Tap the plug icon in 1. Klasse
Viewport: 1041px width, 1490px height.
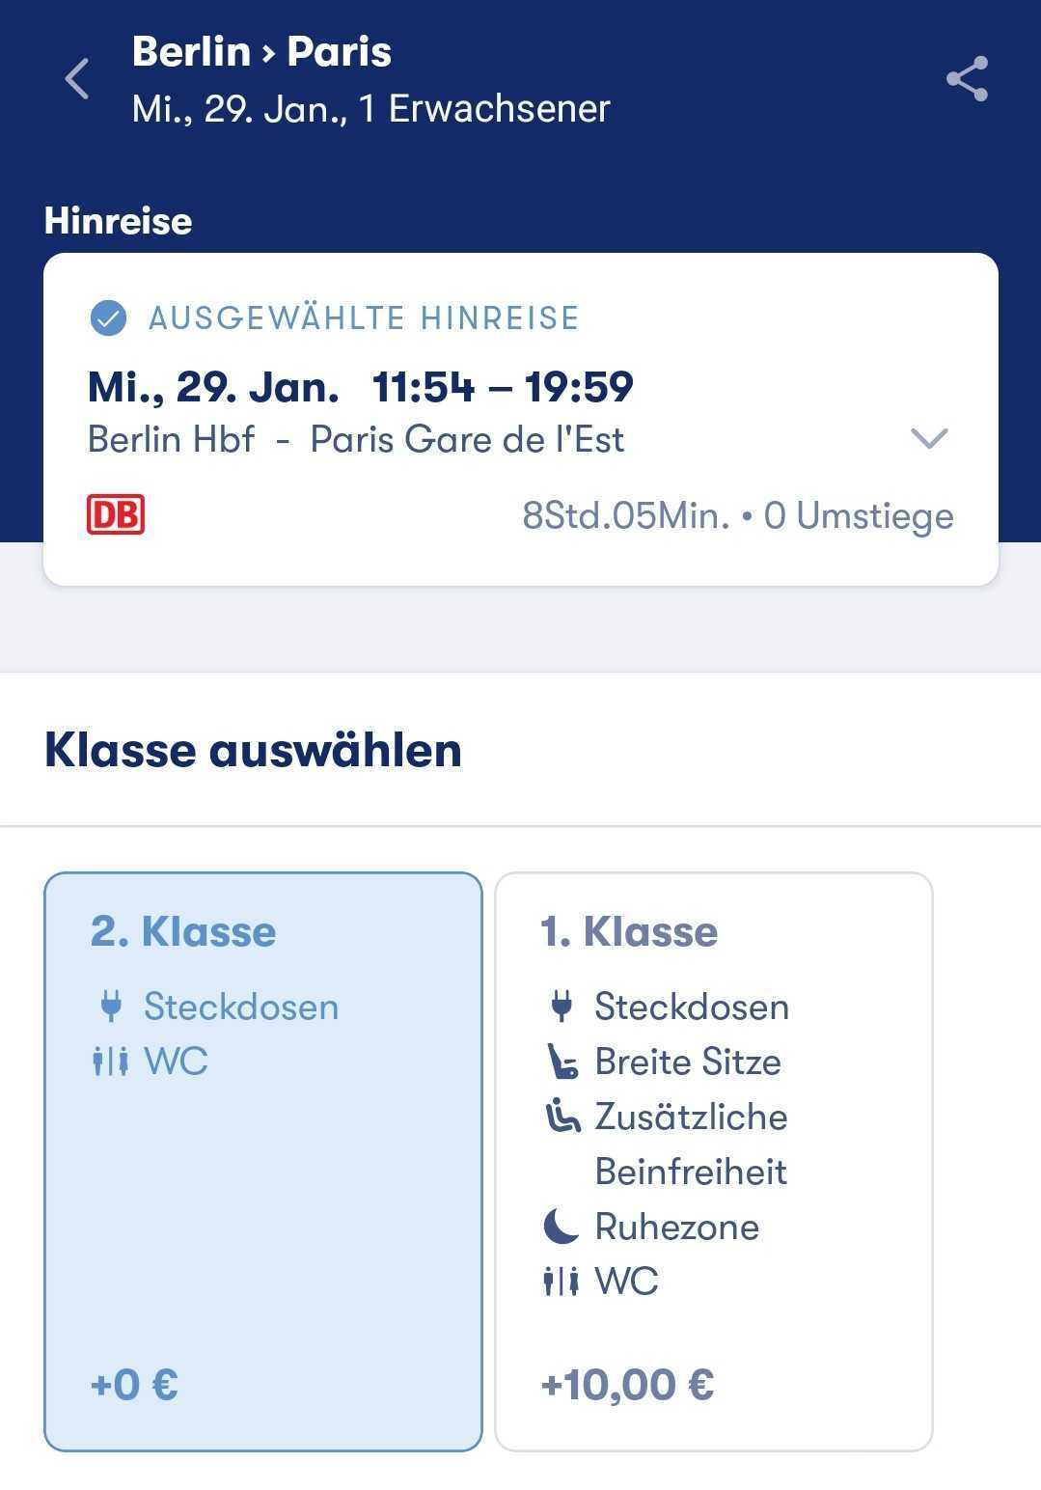tap(562, 1007)
